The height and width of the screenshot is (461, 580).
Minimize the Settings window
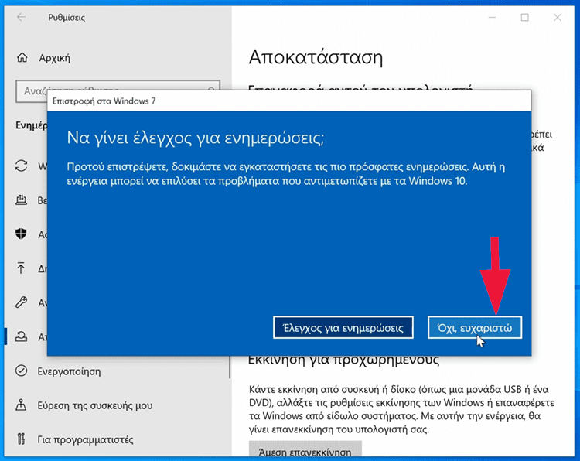(x=492, y=17)
